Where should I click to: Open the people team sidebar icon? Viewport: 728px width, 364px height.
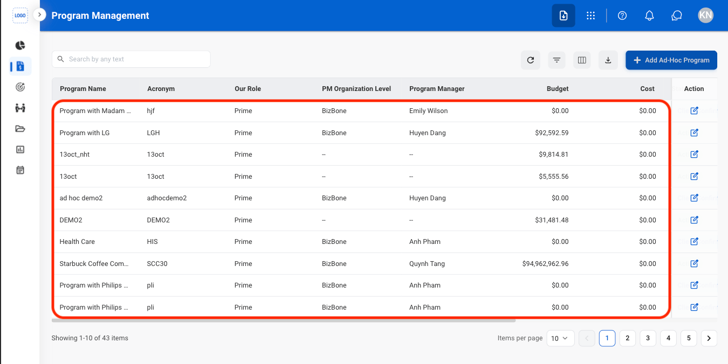coord(20,108)
